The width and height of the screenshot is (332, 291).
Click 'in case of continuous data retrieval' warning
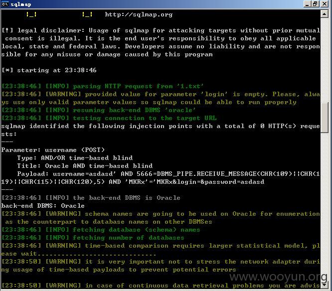[161, 286]
